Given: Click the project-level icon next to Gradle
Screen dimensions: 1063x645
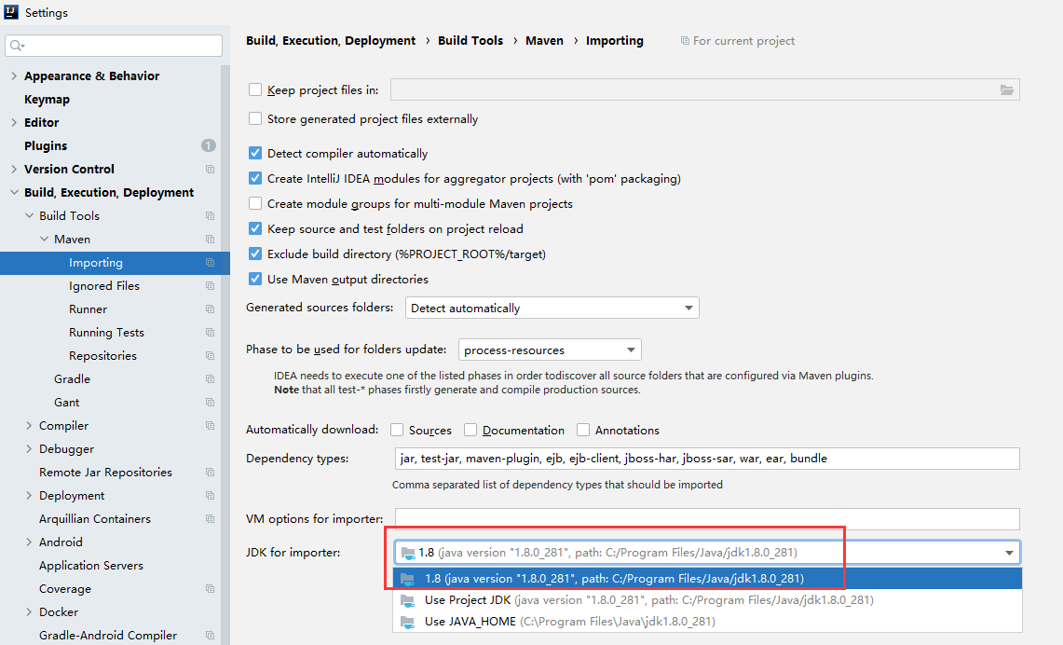Looking at the screenshot, I should tap(211, 379).
